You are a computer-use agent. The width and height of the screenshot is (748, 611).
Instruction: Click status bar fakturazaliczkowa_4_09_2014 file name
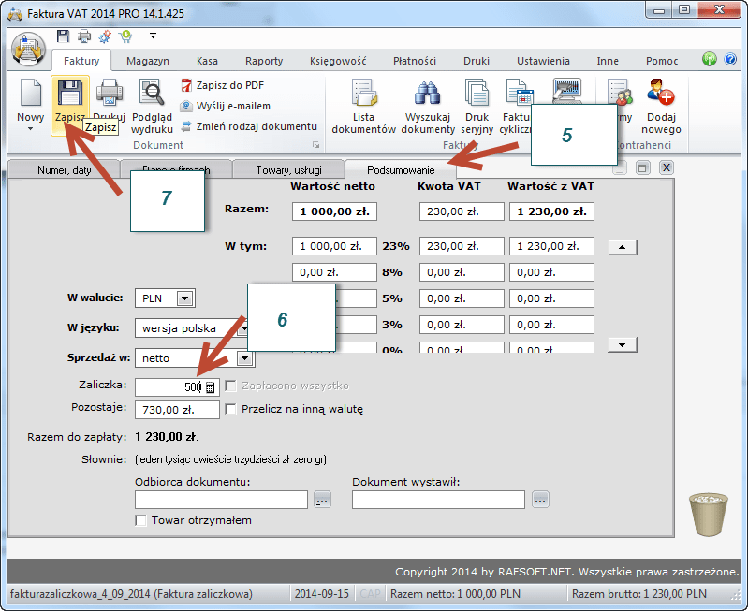[x=131, y=594]
